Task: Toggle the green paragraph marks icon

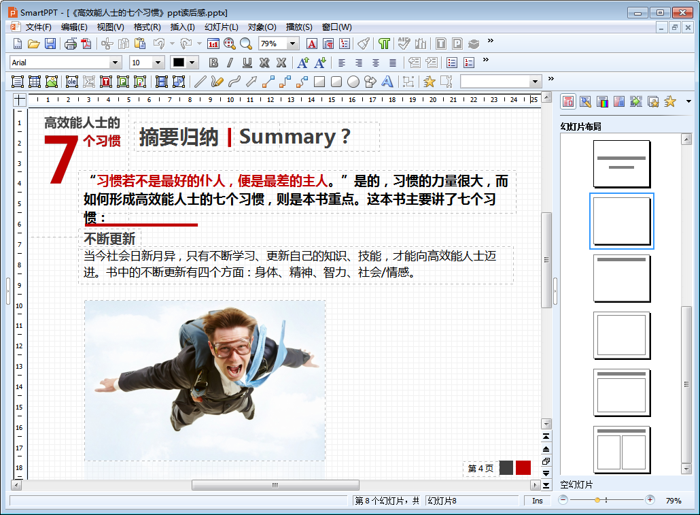Action: pos(384,44)
